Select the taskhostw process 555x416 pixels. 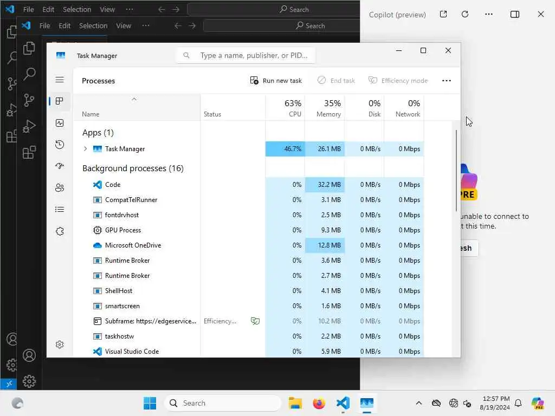248,336
